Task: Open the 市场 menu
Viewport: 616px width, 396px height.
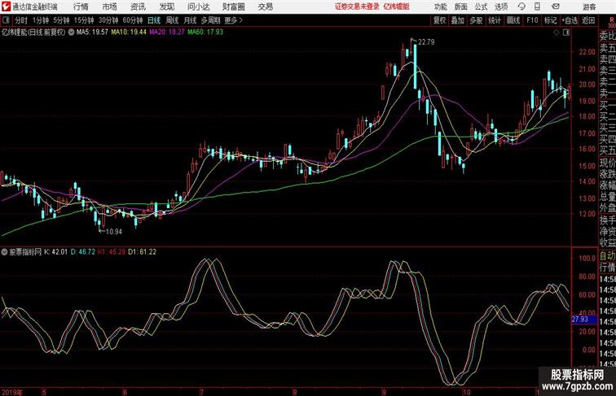Action: coord(110,7)
